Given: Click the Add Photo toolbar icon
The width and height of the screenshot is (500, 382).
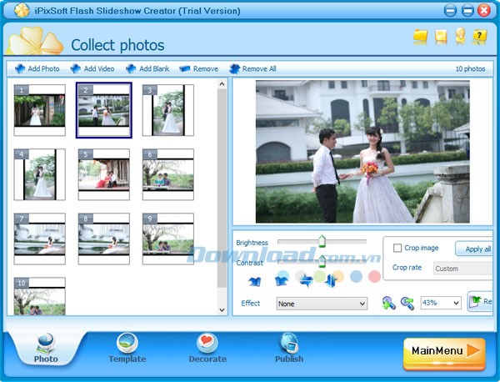Looking at the screenshot, I should pos(20,69).
